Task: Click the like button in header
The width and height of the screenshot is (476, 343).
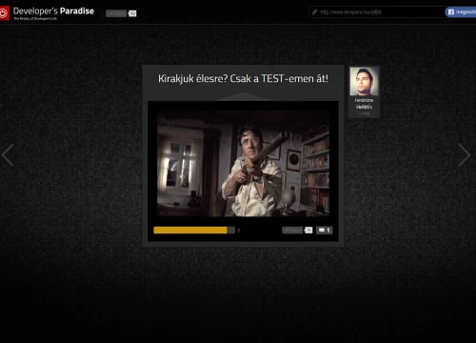Action: (116, 13)
